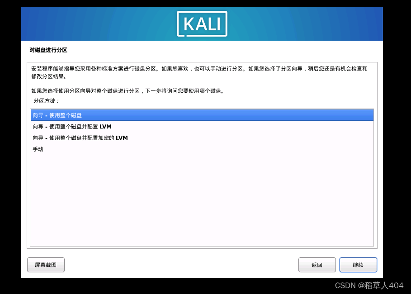Click the bold LVM text in the encrypted option
The height and width of the screenshot is (294, 411).
click(122, 138)
